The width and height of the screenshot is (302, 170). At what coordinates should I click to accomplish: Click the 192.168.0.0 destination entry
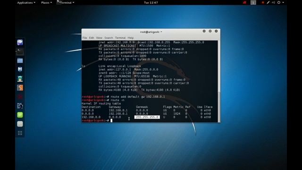coord(91,117)
